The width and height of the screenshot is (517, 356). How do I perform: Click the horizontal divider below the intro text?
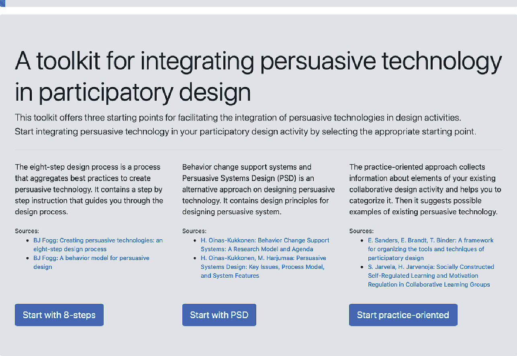pyautogui.click(x=258, y=150)
